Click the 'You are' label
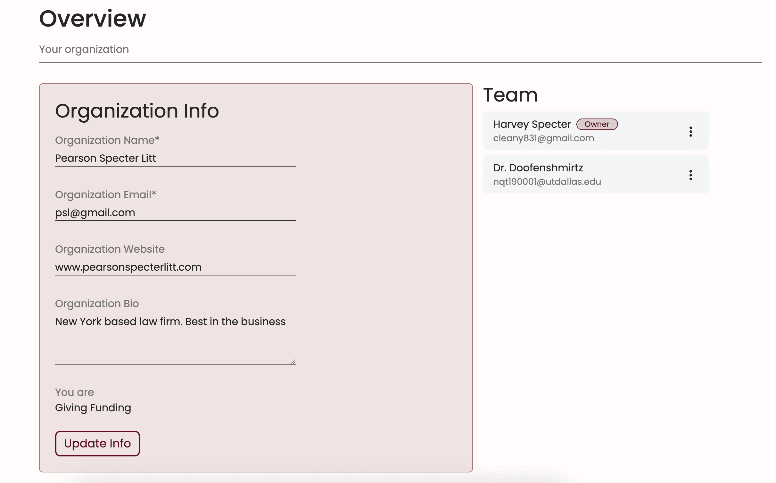Viewport: 776px width, 483px height. tap(74, 392)
